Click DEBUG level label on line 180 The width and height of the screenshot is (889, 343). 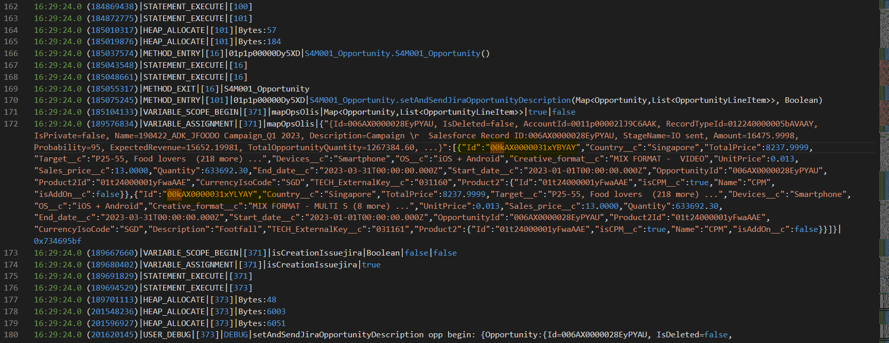(236, 335)
